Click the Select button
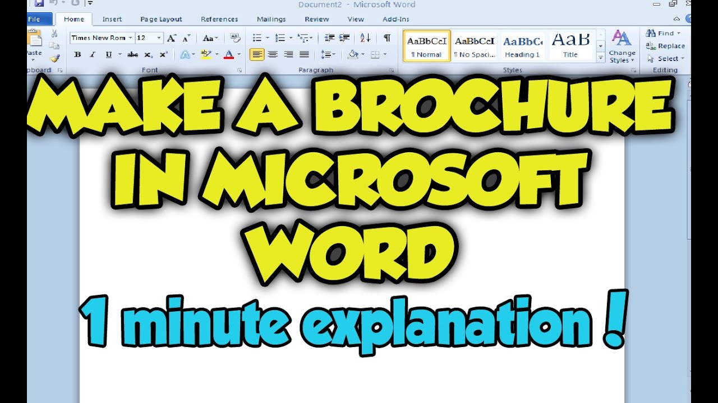This screenshot has height=403, width=718. pyautogui.click(x=665, y=58)
